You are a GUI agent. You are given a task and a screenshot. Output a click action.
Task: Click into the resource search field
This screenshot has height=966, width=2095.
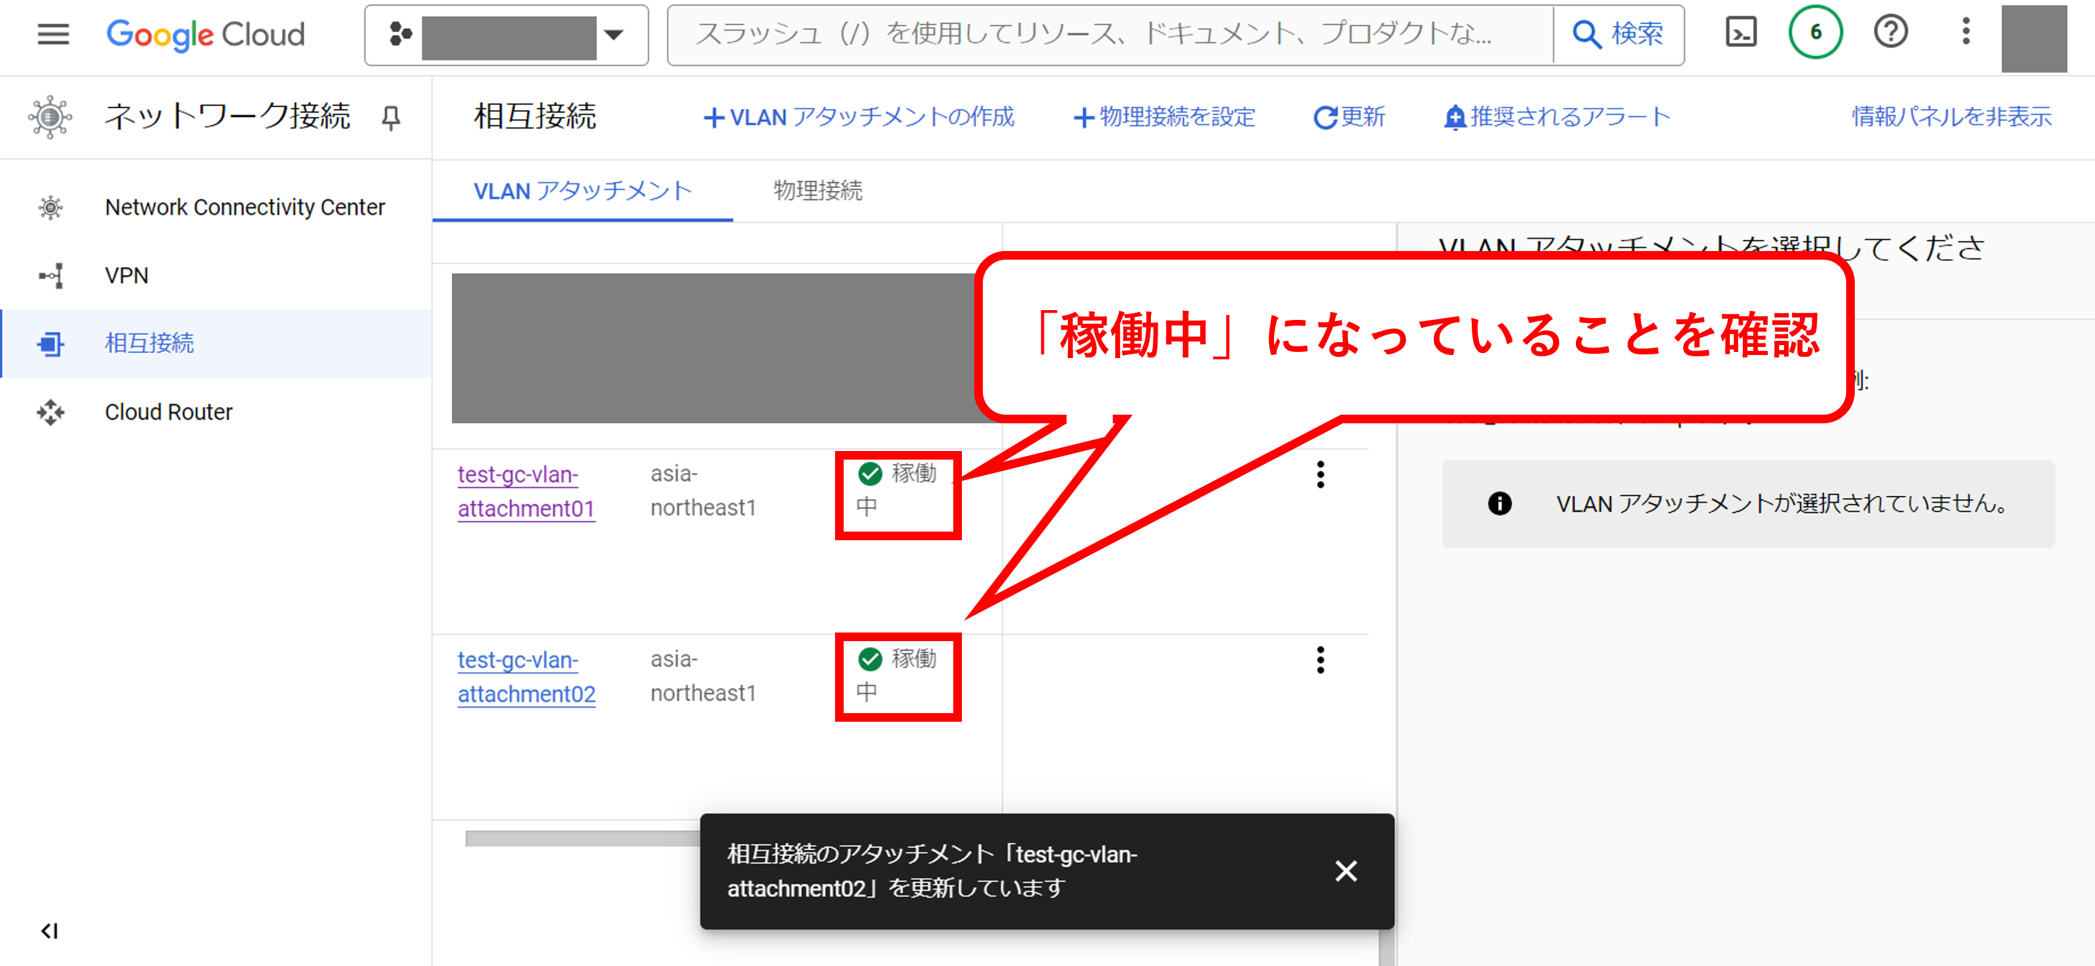tap(1106, 35)
